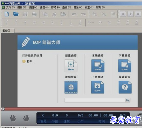142x128 pixels.
Task: Click the Undo arrow icon
Action: [74, 14]
